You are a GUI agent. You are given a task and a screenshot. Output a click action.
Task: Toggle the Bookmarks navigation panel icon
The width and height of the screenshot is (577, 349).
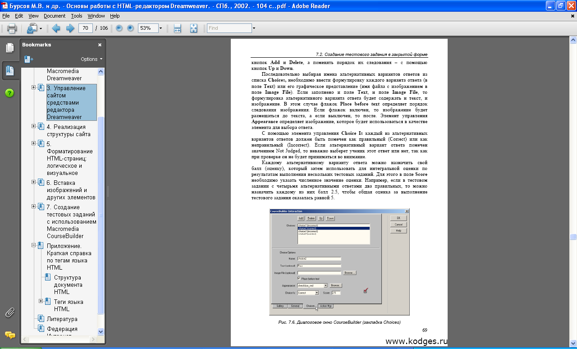click(x=9, y=70)
